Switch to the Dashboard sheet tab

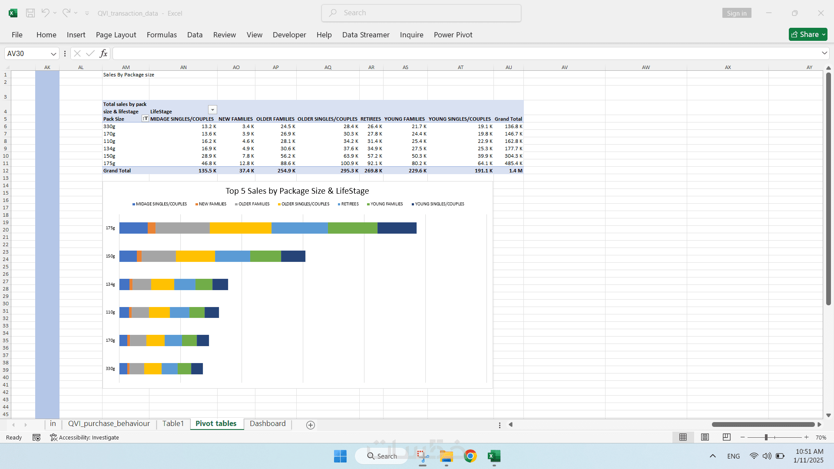tap(268, 423)
